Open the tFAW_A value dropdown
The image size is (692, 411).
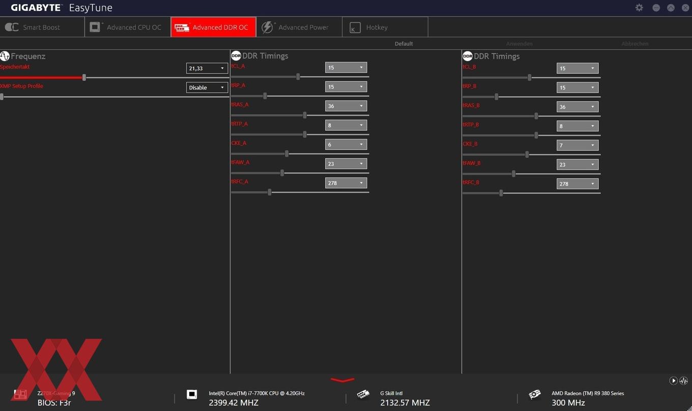coord(346,164)
